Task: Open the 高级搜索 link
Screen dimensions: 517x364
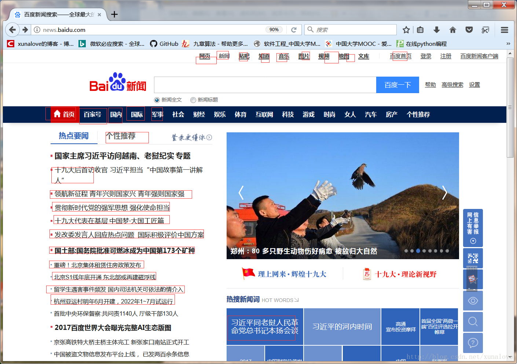Action: coord(452,85)
